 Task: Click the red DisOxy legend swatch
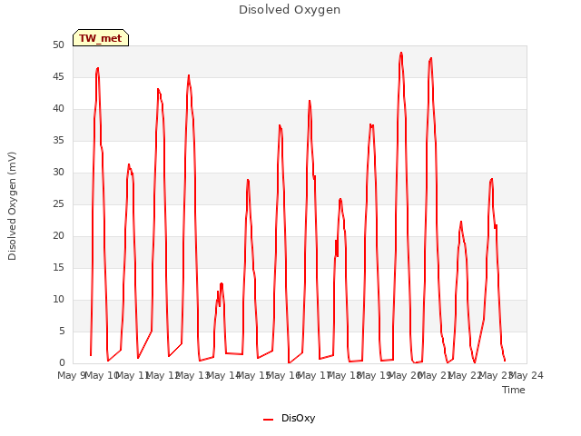(269, 420)
